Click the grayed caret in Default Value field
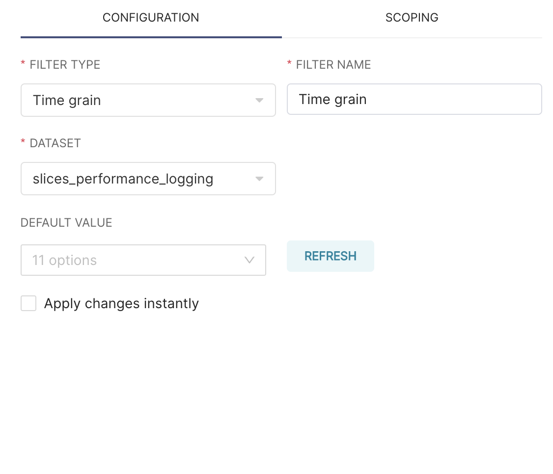Viewport: 553px width, 474px height. [249, 260]
